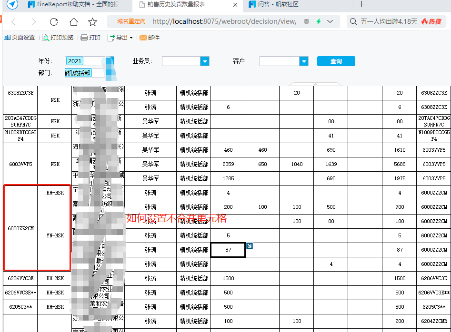Click the green lightning speed-mode icon
Screen dimensions: 451x332
(319, 22)
